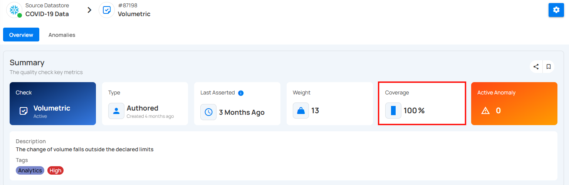The width and height of the screenshot is (569, 185).
Task: Click the Analytics tag
Action: point(30,170)
